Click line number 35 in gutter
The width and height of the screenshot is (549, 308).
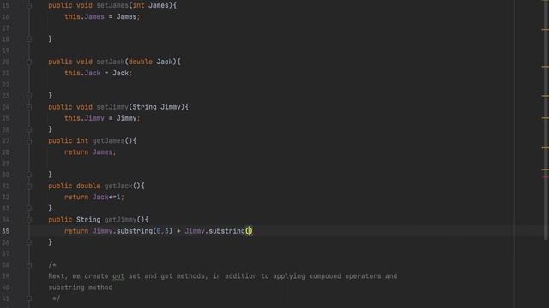[x=6, y=231]
